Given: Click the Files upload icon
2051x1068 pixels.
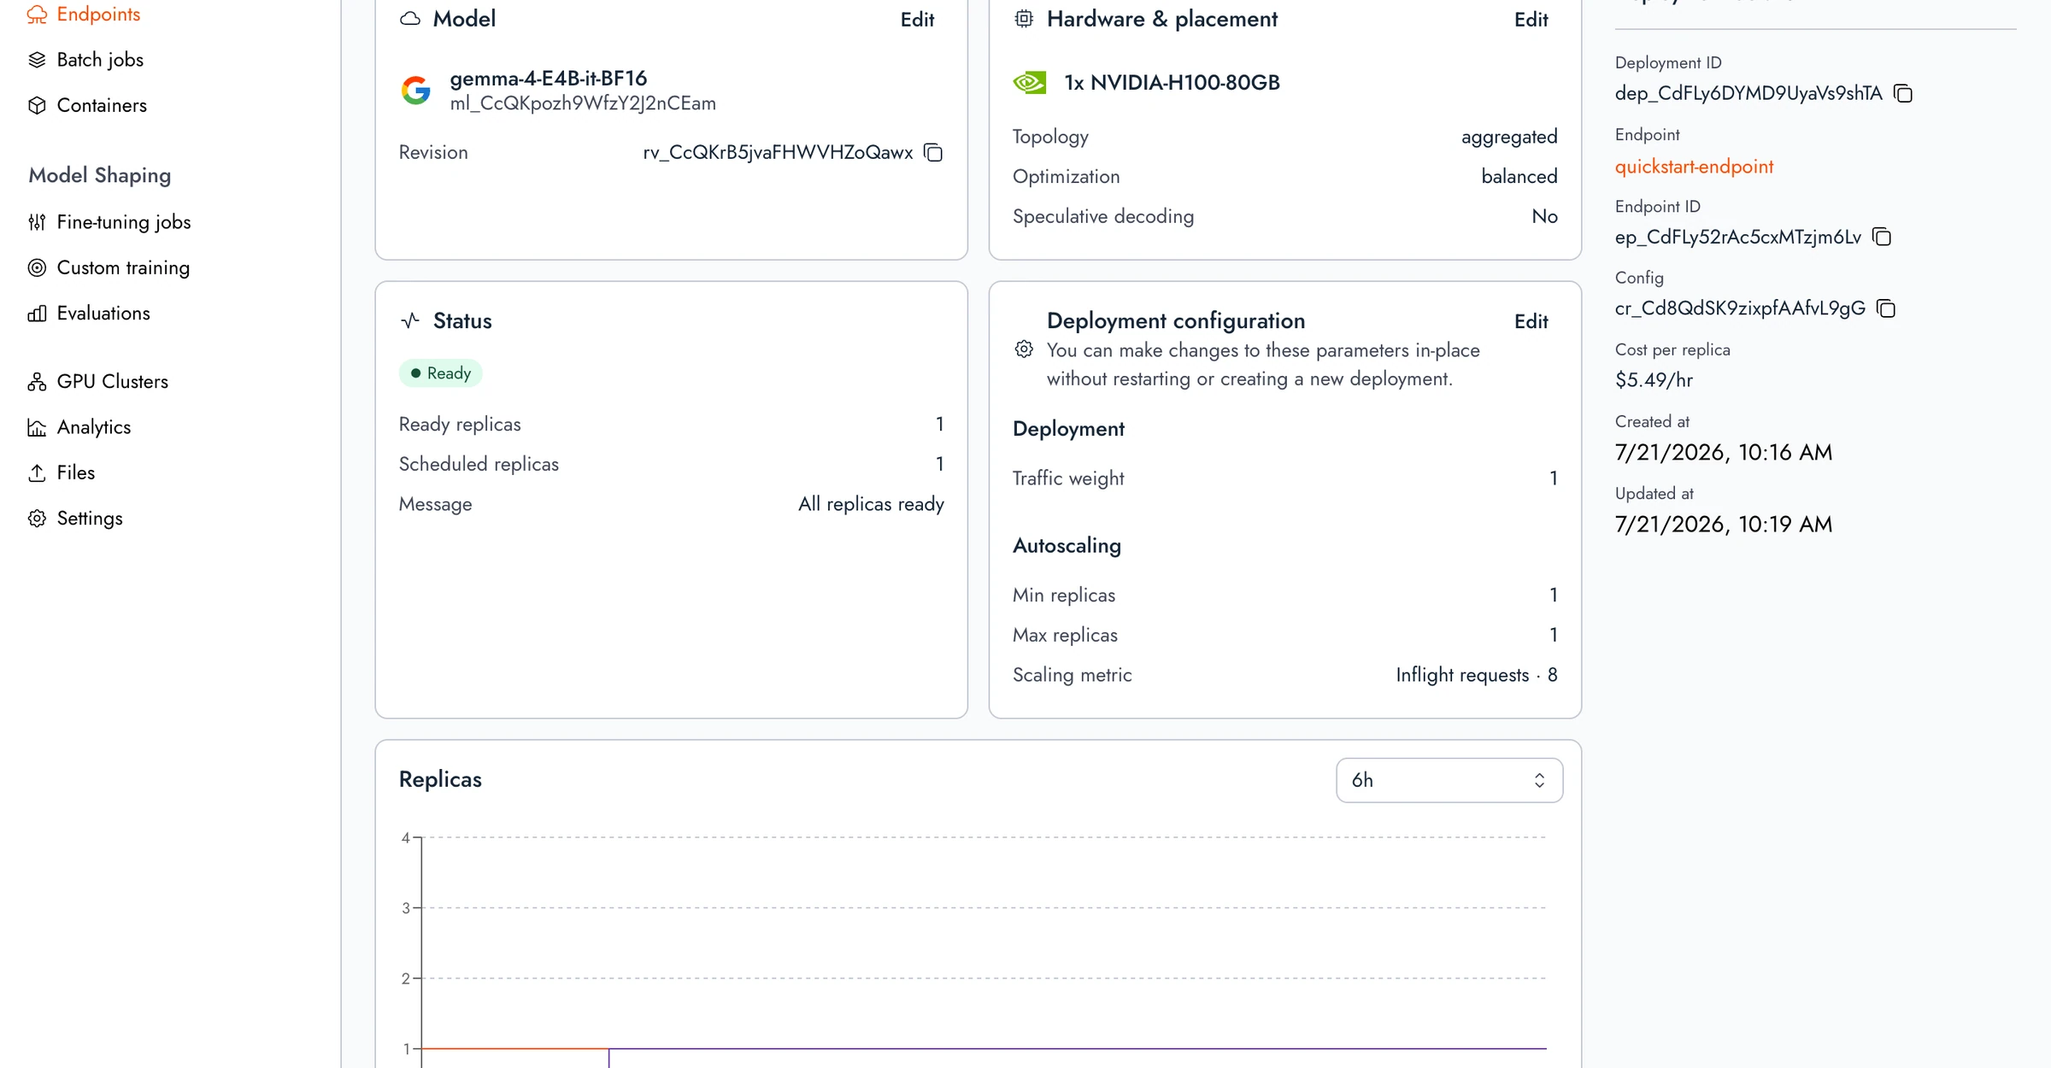Looking at the screenshot, I should pyautogui.click(x=37, y=472).
